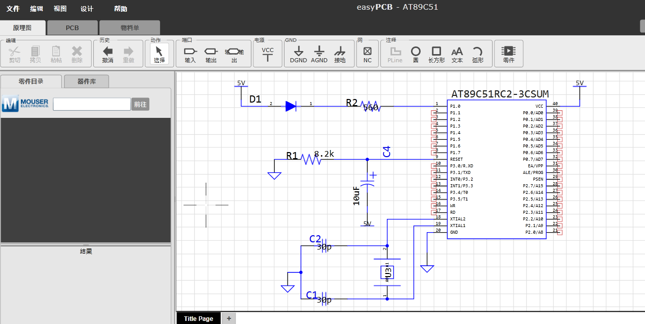Click the XTAL2 pin label
645x324 pixels.
[457, 219]
